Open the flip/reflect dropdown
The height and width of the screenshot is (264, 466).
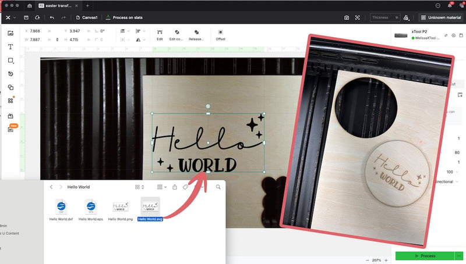tap(140, 40)
